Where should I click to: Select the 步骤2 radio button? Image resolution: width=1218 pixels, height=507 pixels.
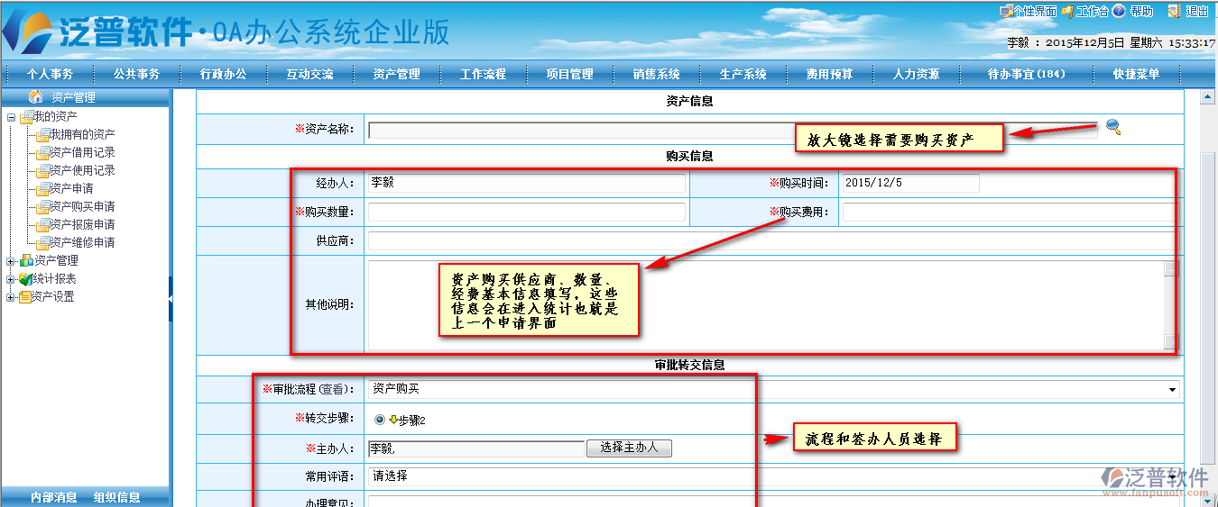(379, 420)
